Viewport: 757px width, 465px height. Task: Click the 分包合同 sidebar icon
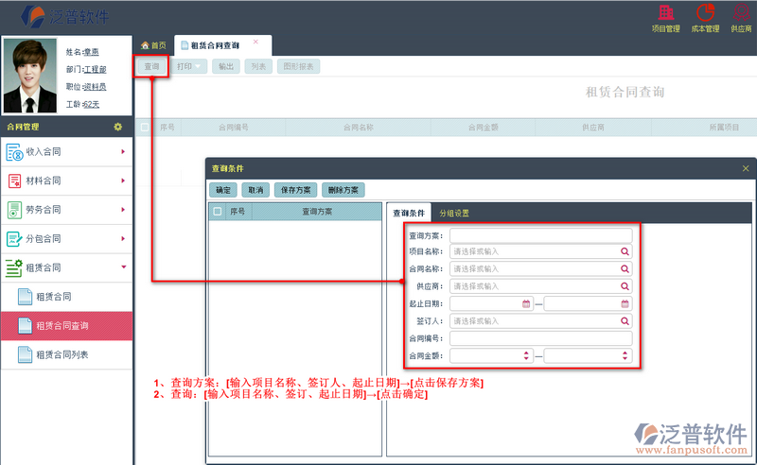[x=14, y=239]
